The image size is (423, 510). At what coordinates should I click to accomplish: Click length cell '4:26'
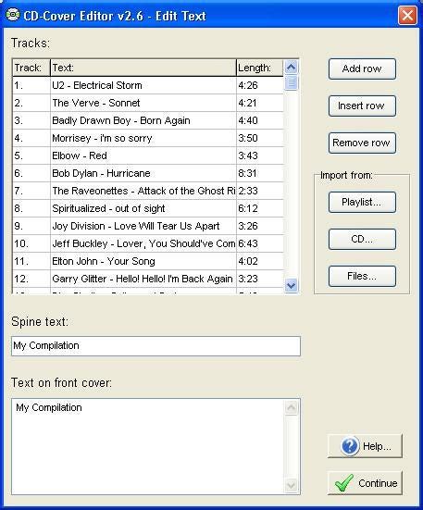coord(260,85)
